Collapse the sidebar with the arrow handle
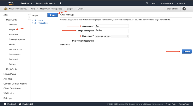Image resolution: width=193 pixels, height=106 pixels. point(30,17)
